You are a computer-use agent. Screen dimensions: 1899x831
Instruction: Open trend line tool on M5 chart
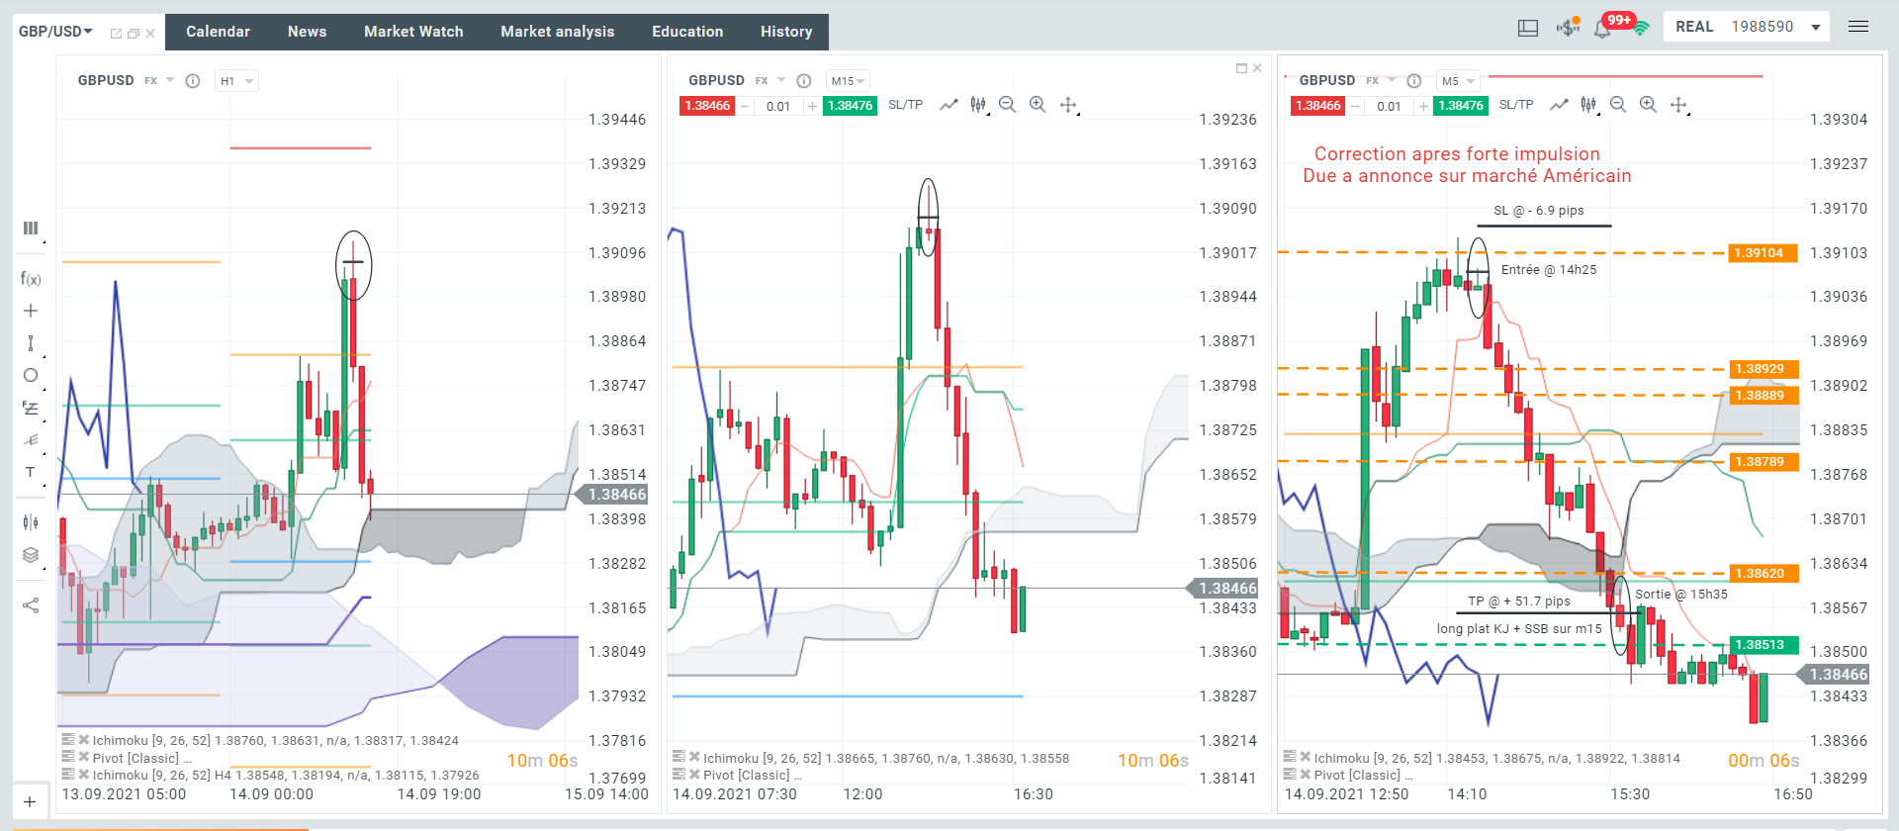(x=1559, y=105)
